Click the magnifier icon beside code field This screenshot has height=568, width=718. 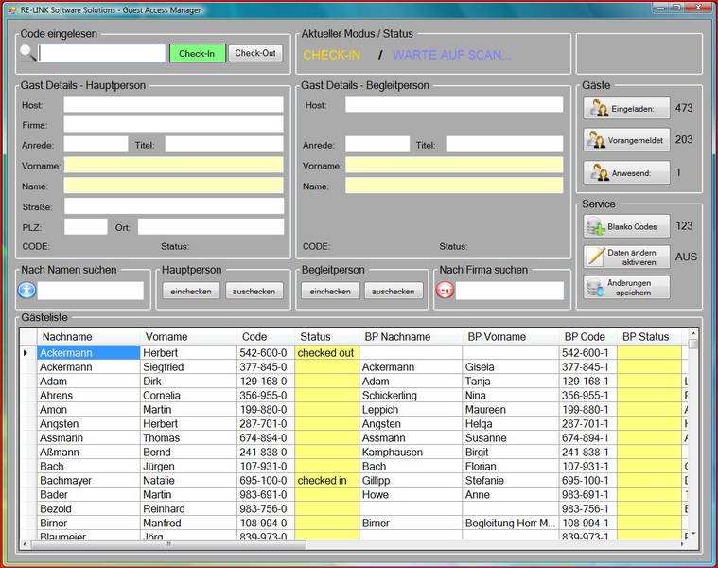click(x=28, y=53)
